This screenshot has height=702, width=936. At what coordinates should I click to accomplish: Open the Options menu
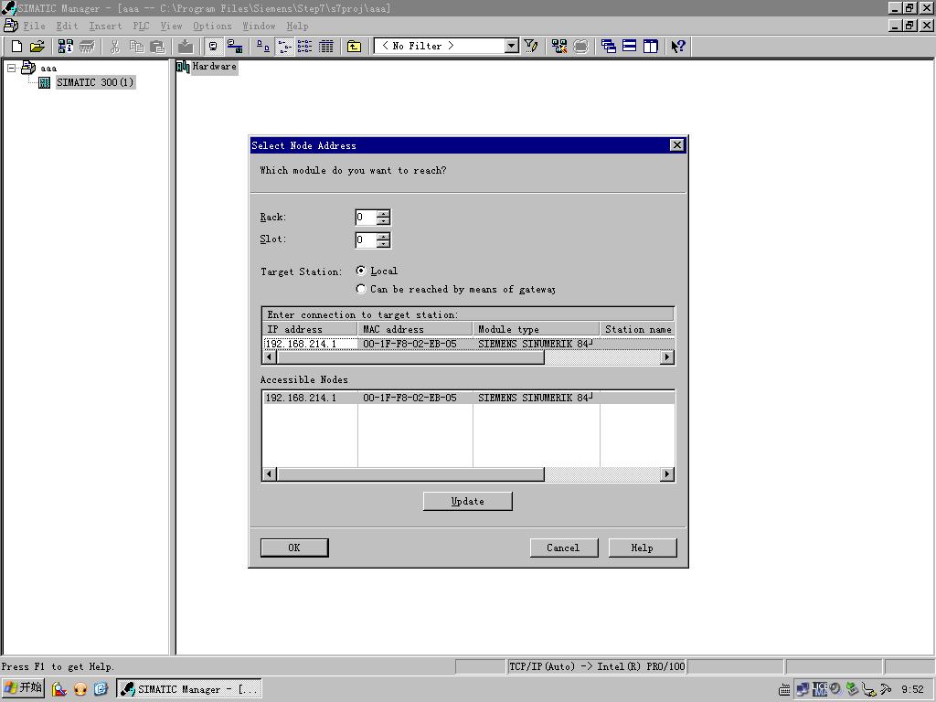coord(212,26)
